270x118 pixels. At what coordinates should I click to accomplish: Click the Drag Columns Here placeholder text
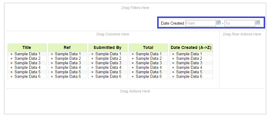pyautogui.click(x=113, y=34)
